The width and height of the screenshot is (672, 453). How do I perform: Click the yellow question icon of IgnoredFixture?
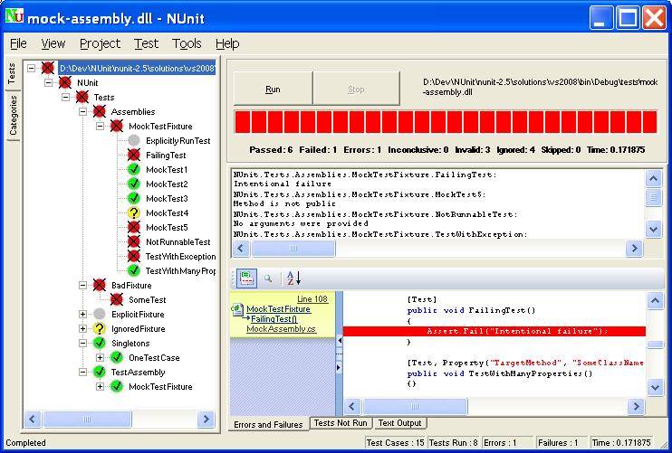click(x=100, y=328)
